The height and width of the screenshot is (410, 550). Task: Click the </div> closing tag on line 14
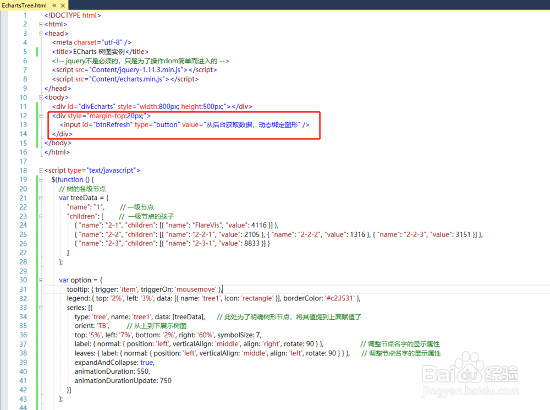(62, 134)
